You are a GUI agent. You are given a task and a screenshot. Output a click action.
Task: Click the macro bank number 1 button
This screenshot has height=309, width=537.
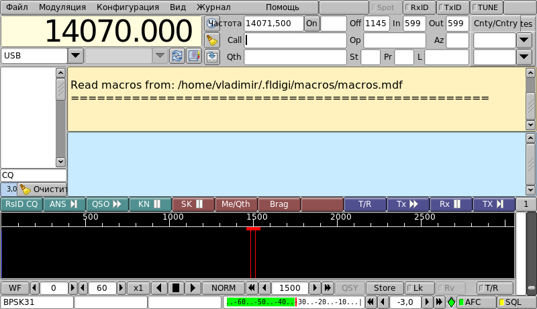click(x=526, y=204)
